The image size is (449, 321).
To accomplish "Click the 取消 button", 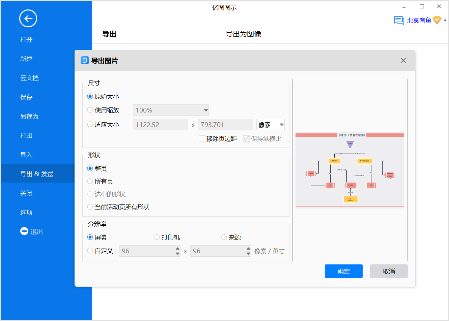I will [389, 271].
